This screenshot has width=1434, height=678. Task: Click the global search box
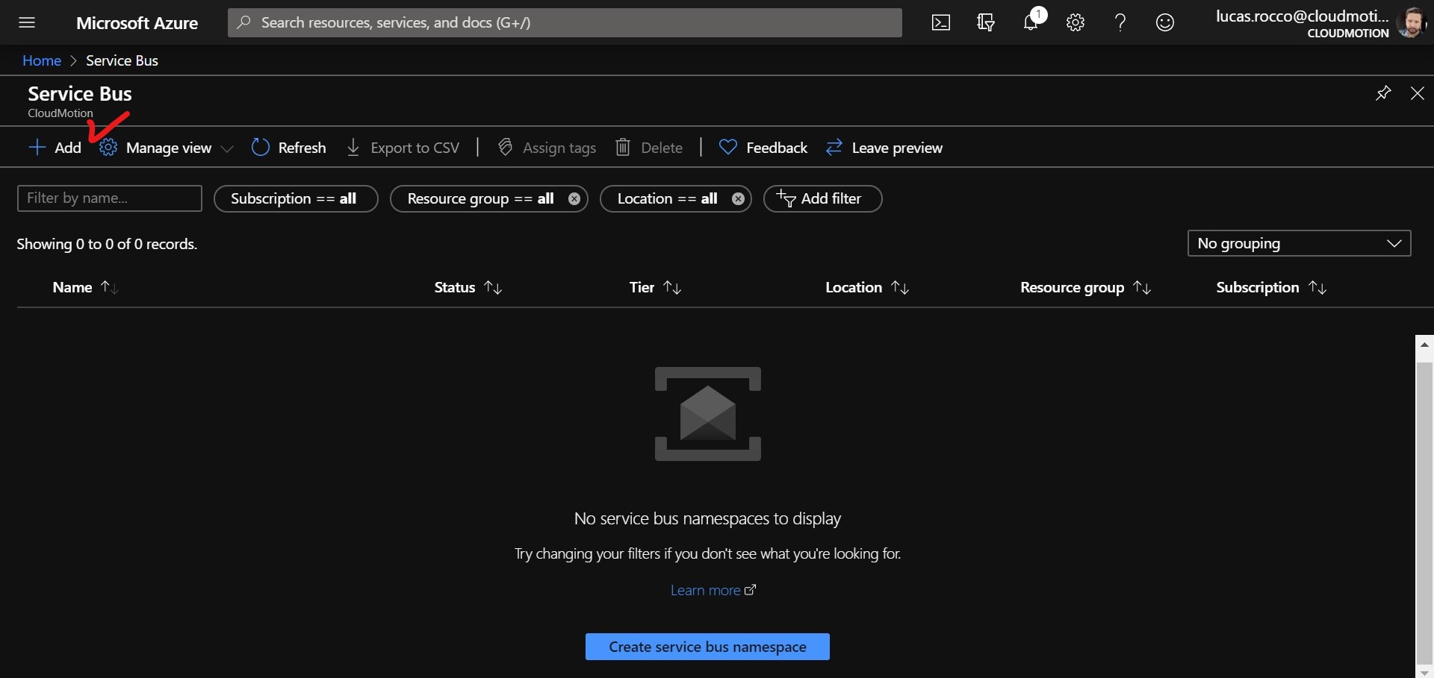pos(565,22)
